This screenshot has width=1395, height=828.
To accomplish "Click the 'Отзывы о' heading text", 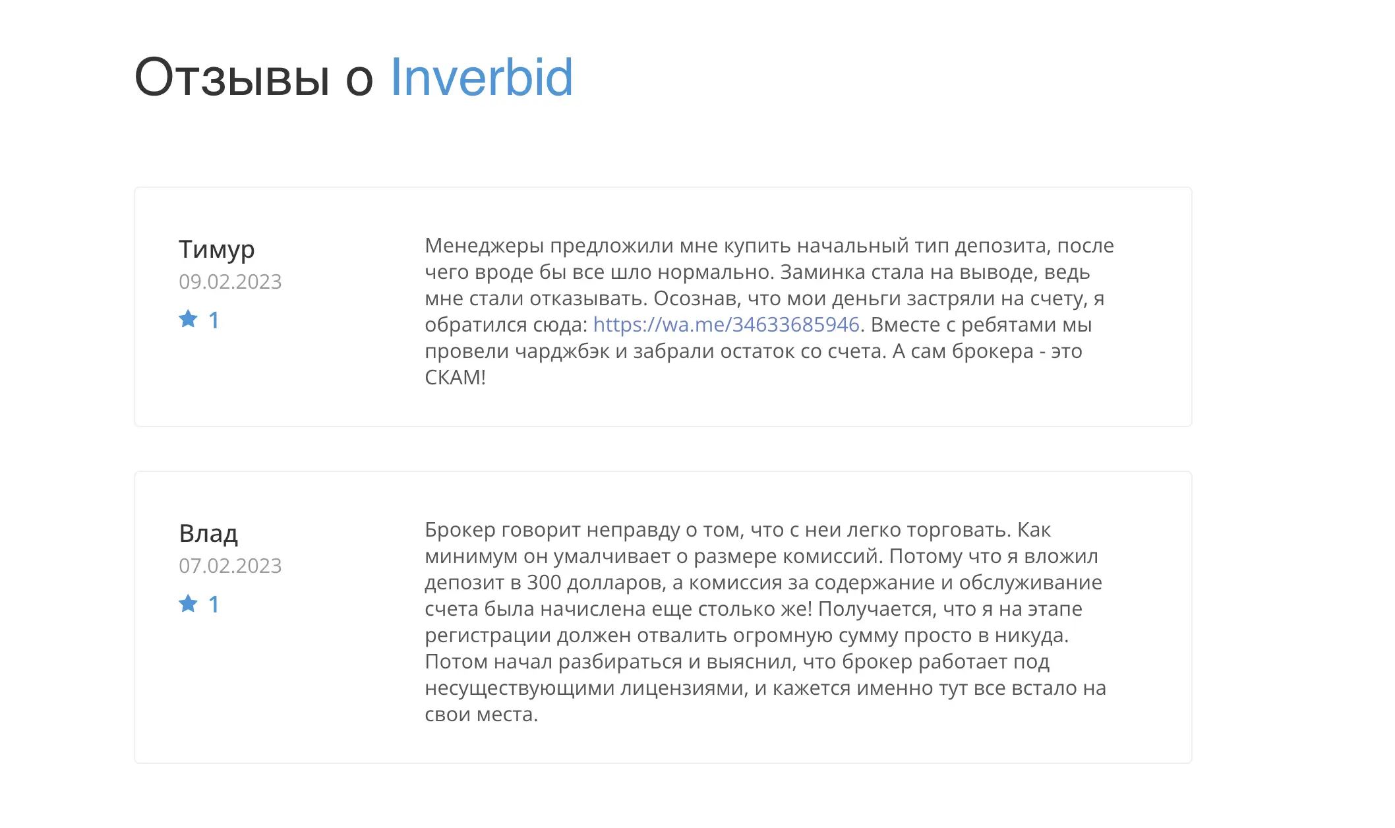I will pyautogui.click(x=254, y=77).
